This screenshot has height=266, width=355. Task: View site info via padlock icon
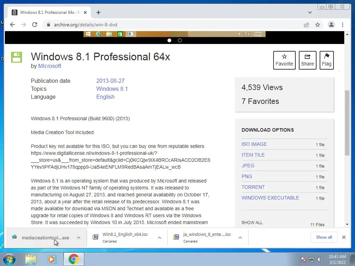(x=48, y=25)
